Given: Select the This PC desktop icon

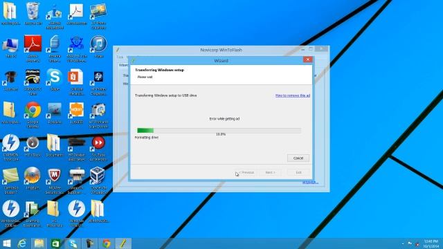Looking at the screenshot, I should pyautogui.click(x=11, y=48).
